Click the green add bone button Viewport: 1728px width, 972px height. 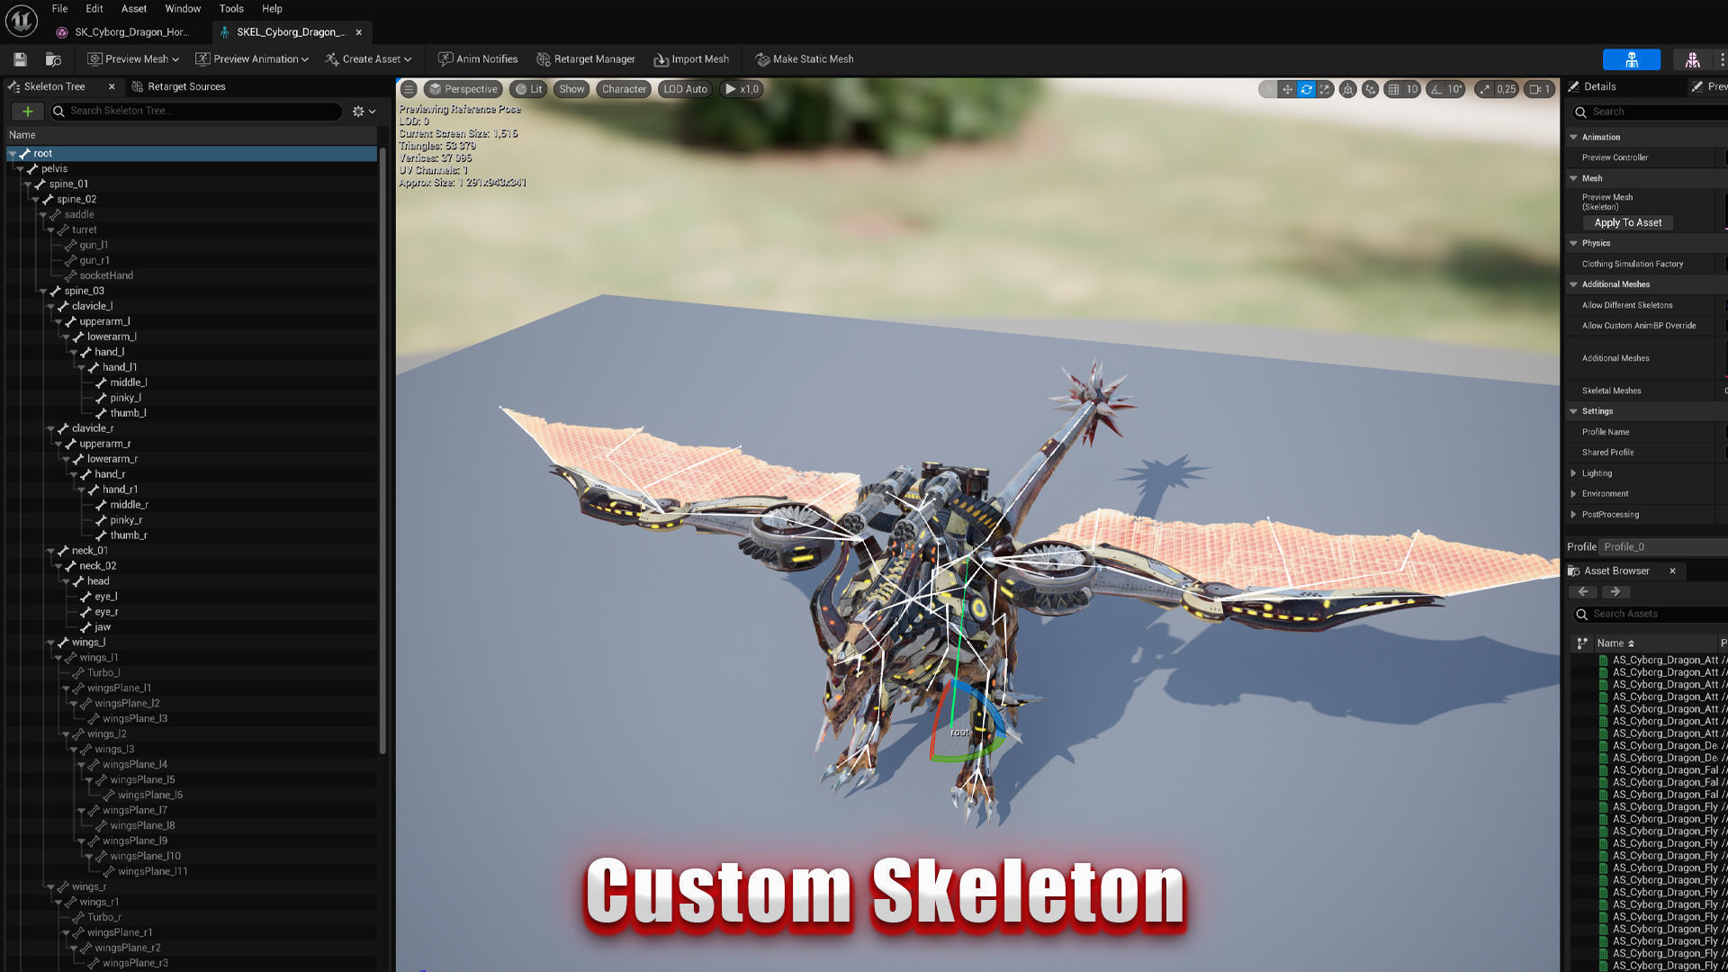(28, 112)
